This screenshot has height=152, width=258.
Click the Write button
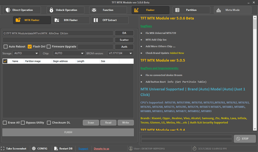[126, 123]
